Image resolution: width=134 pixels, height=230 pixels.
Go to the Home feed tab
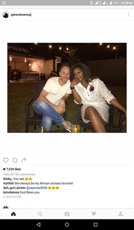coord(13,214)
